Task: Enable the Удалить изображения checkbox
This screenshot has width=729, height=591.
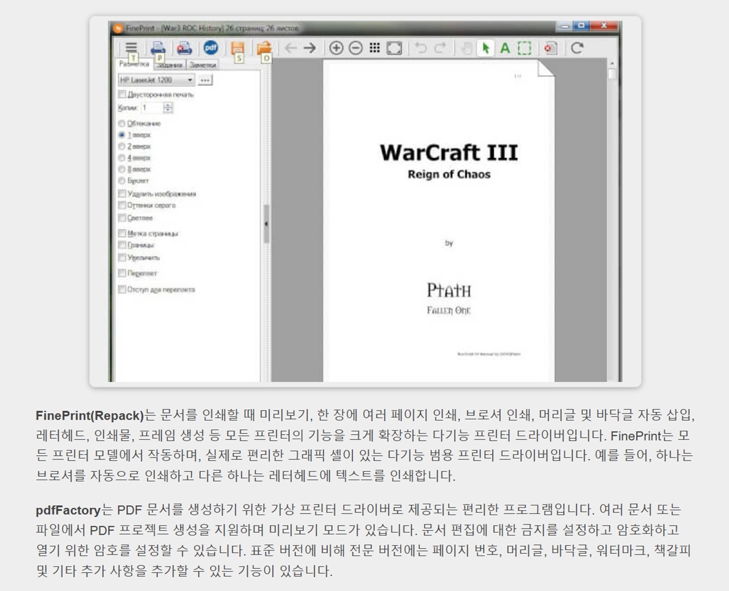Action: pos(122,194)
